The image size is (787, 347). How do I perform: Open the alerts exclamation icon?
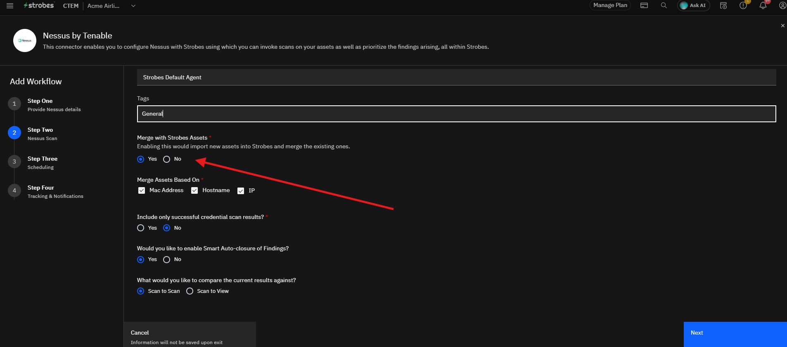click(x=743, y=5)
